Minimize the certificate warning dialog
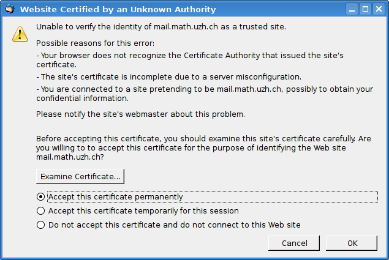 pos(352,9)
